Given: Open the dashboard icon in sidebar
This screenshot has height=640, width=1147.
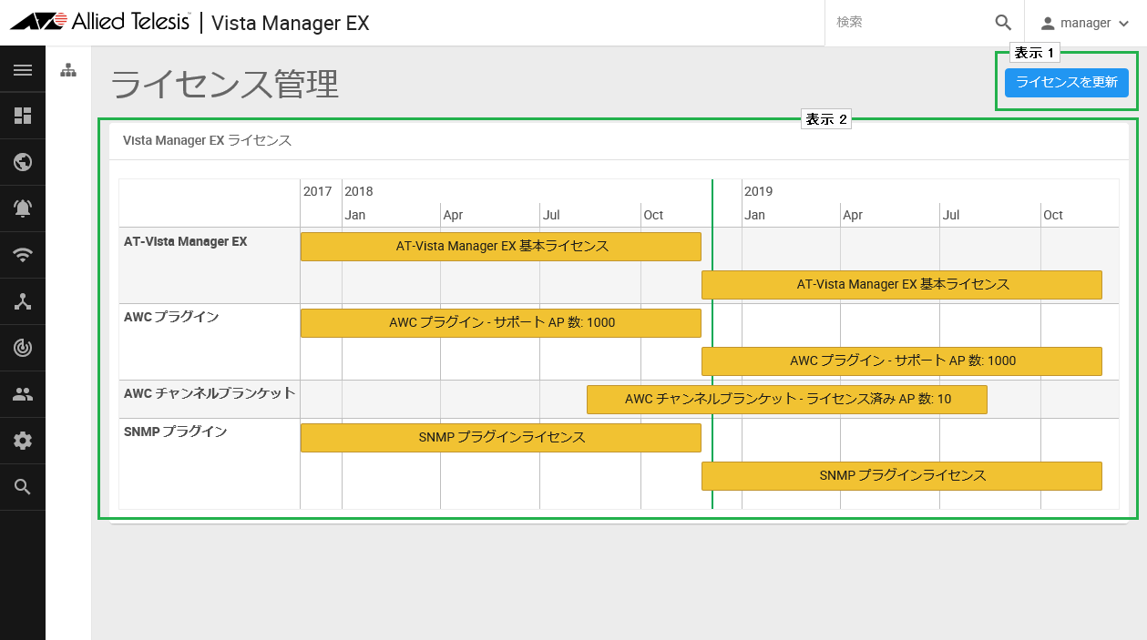Looking at the screenshot, I should pyautogui.click(x=23, y=116).
